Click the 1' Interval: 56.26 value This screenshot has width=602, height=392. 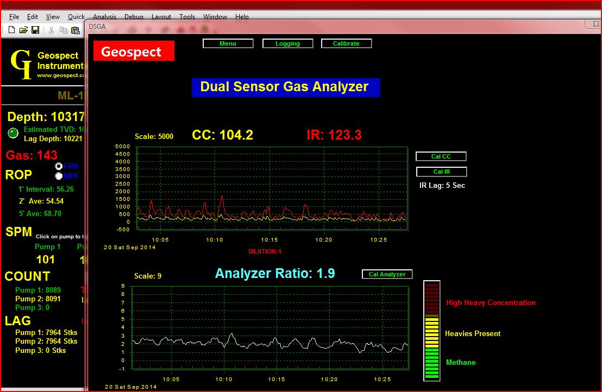pyautogui.click(x=46, y=189)
